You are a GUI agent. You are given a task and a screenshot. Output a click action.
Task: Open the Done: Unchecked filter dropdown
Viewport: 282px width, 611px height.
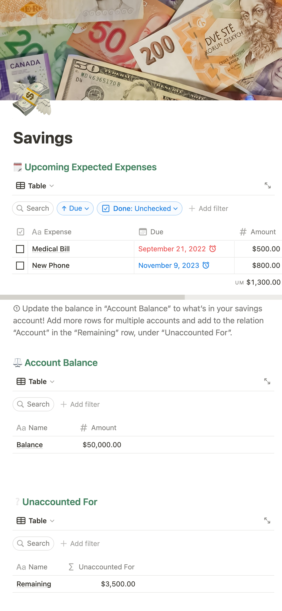[140, 208]
